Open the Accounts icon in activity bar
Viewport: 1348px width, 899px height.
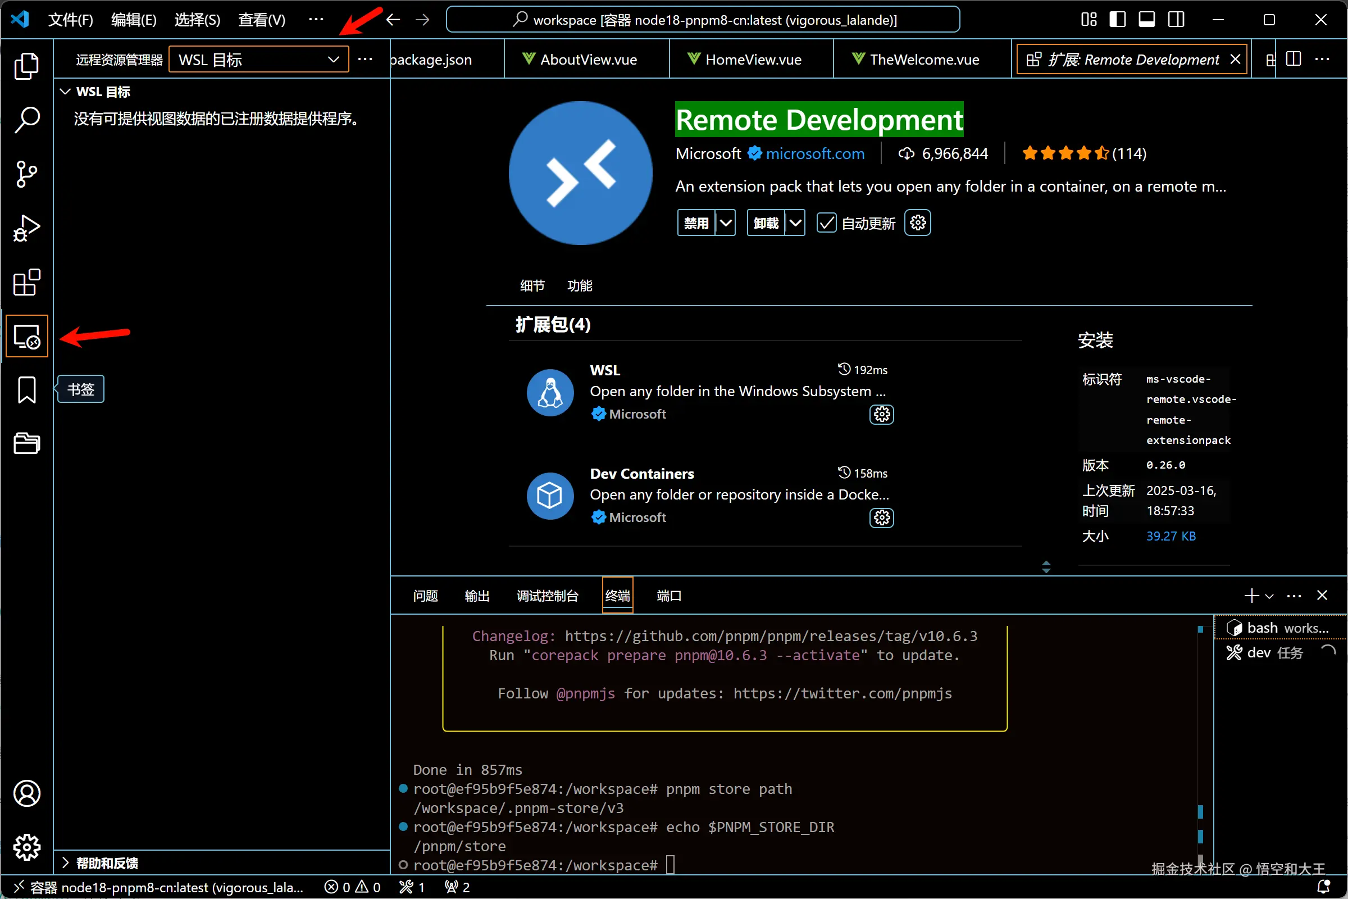[26, 794]
